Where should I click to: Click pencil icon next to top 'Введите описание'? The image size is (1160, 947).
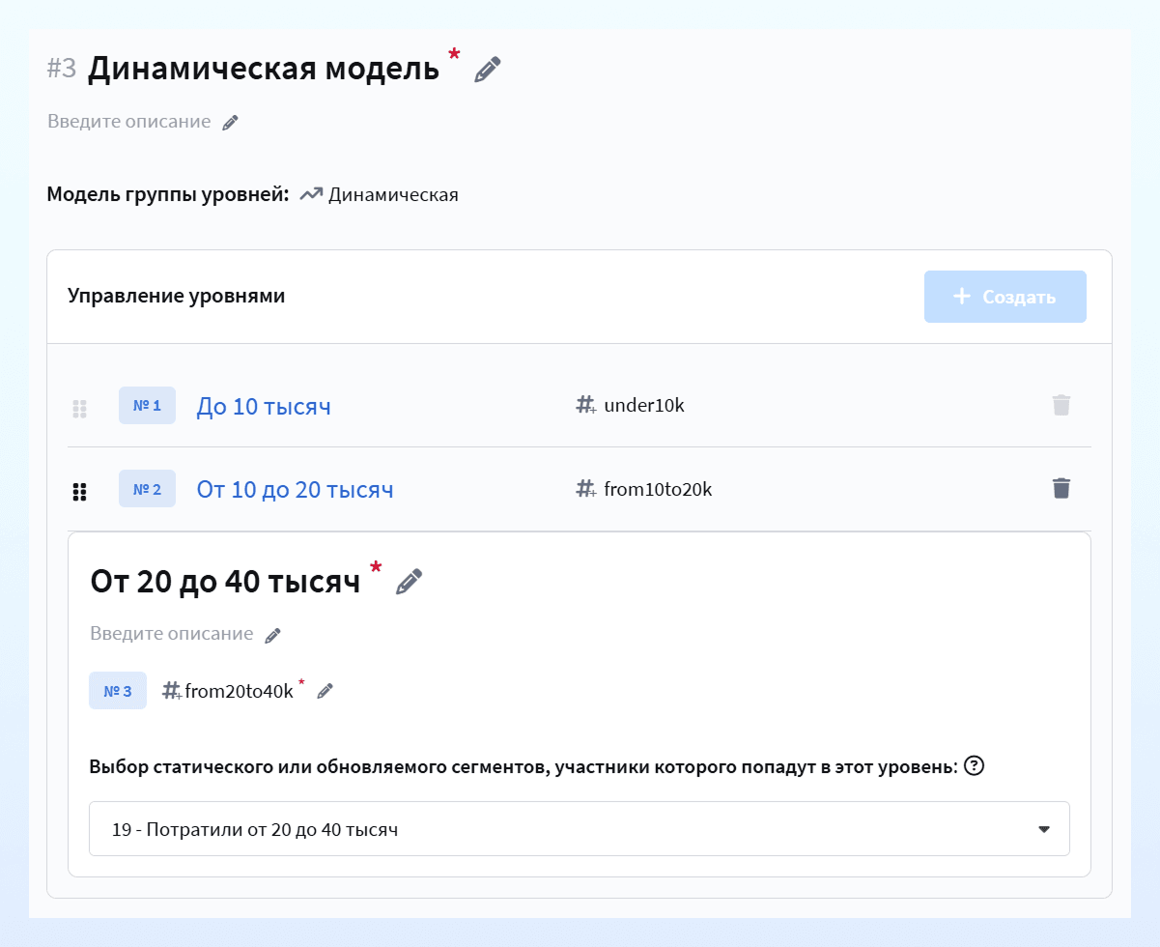[230, 123]
